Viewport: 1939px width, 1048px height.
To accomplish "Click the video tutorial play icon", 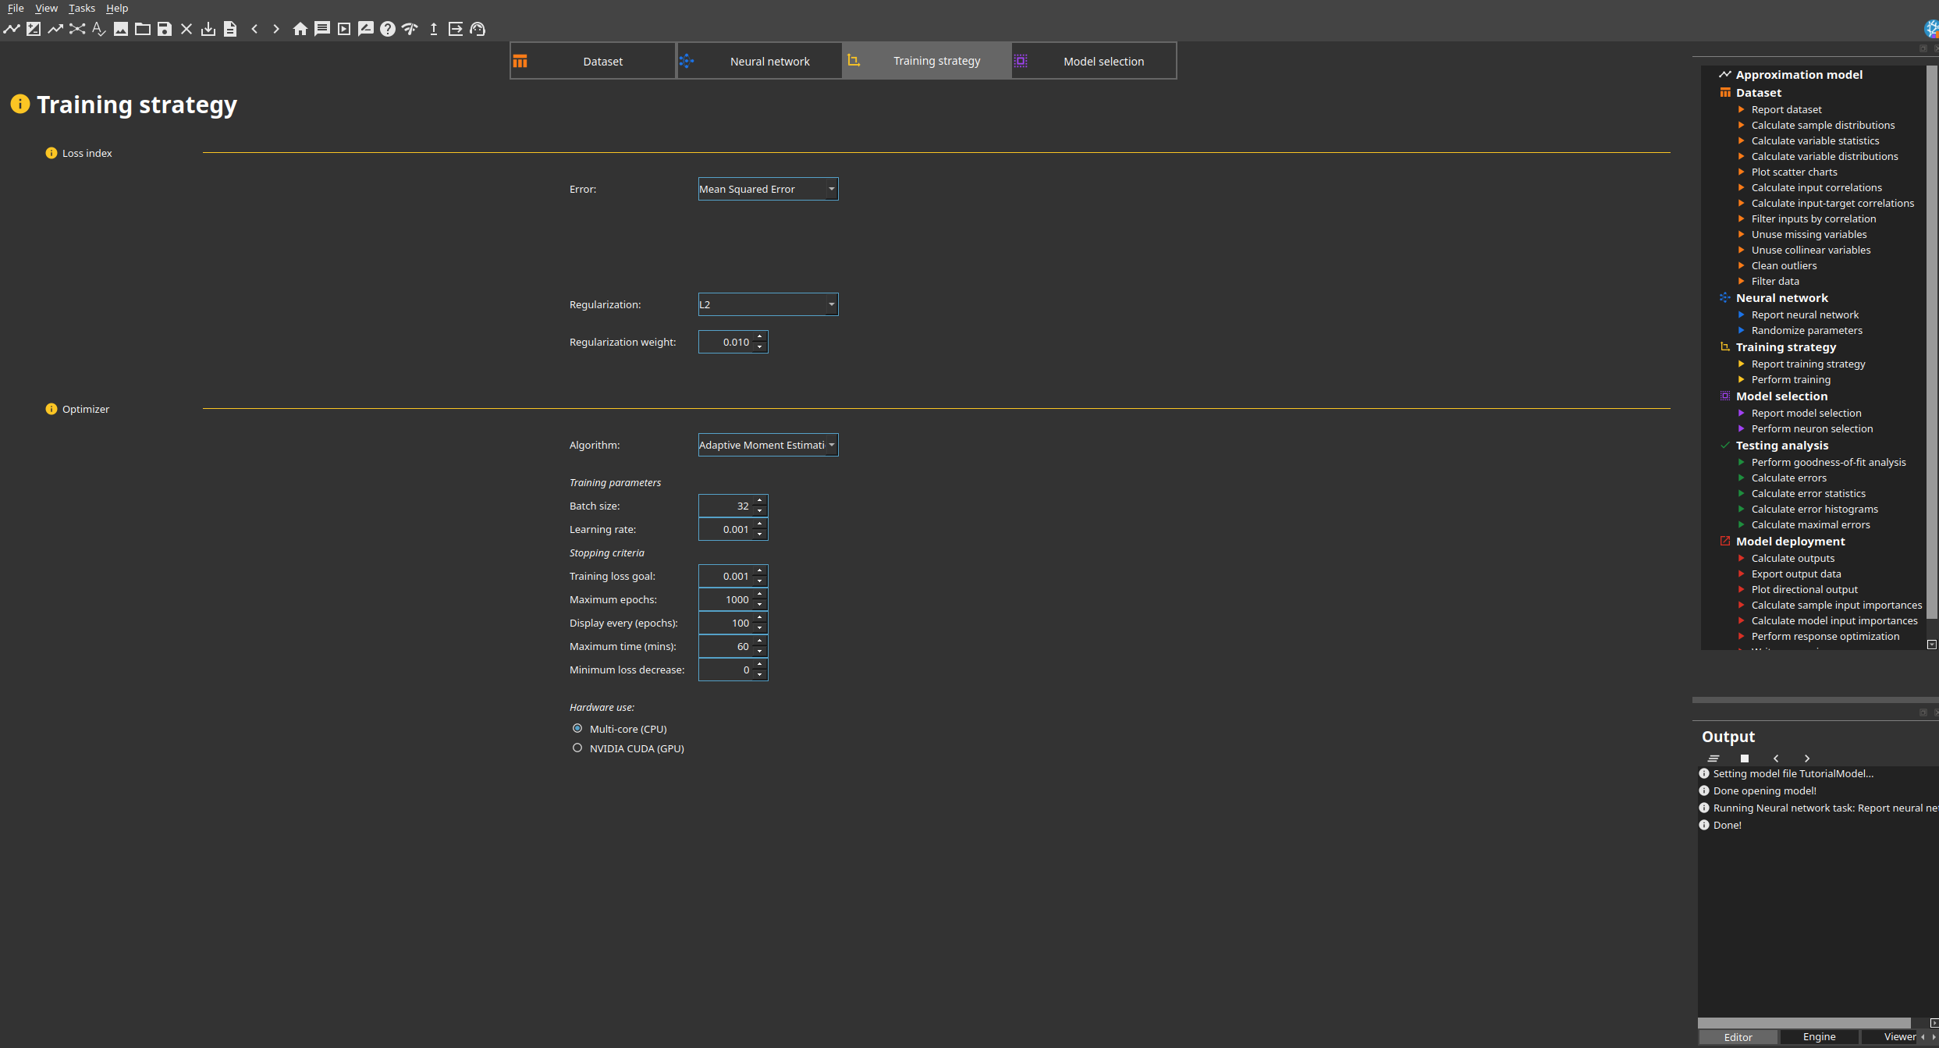I will [x=344, y=29].
